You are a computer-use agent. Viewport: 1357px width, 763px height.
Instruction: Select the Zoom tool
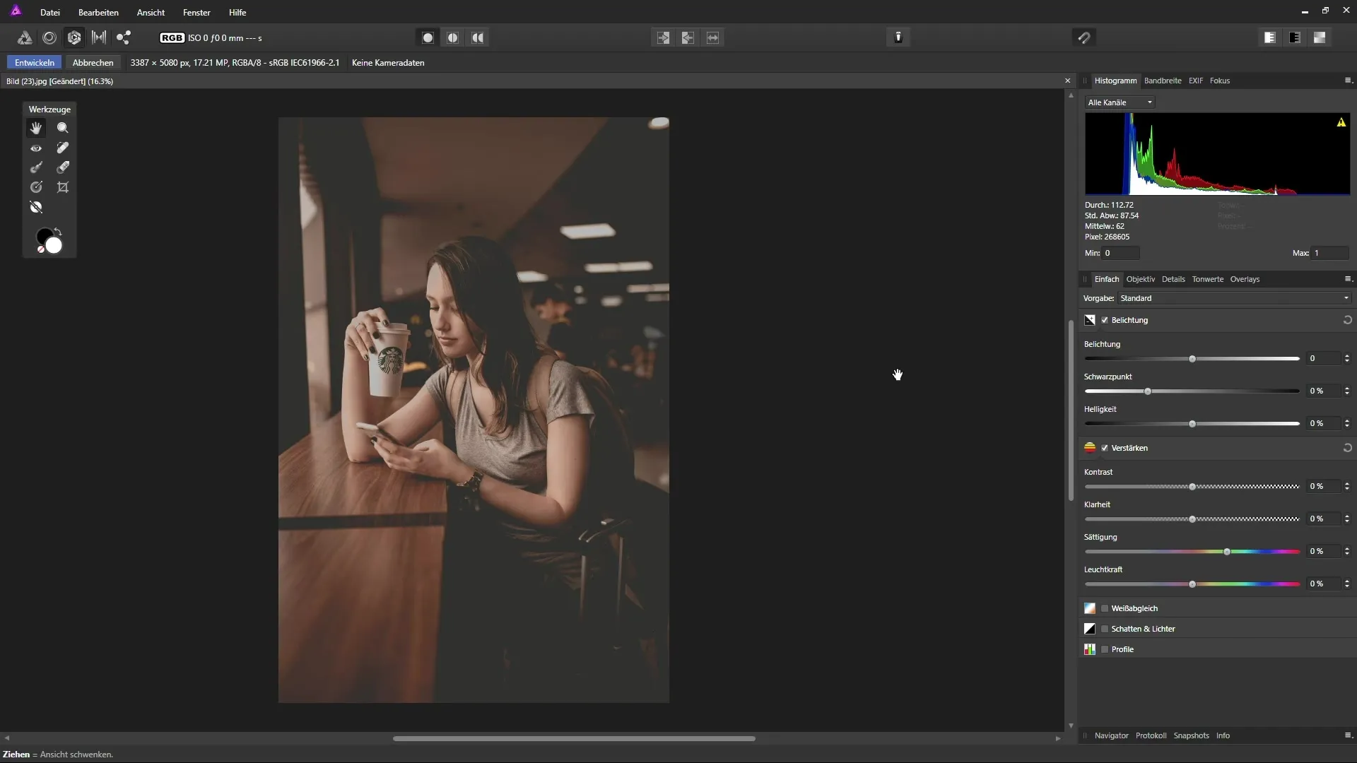[x=63, y=128]
